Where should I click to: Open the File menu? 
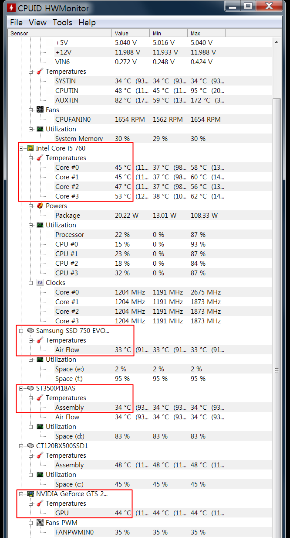16,22
